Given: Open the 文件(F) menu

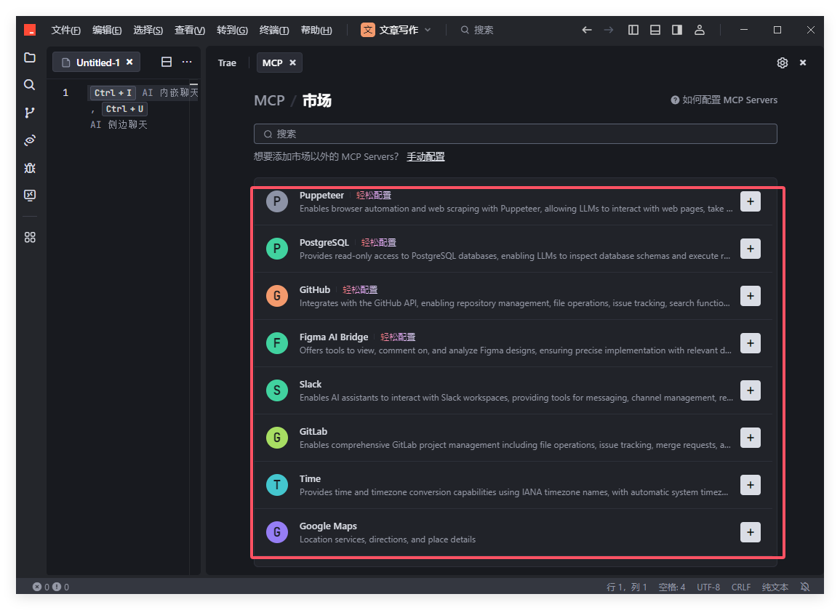Looking at the screenshot, I should point(65,30).
